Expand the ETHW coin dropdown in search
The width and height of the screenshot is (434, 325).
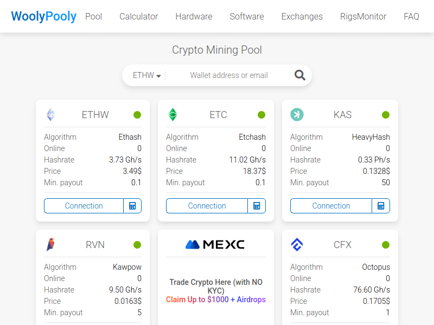click(x=146, y=75)
